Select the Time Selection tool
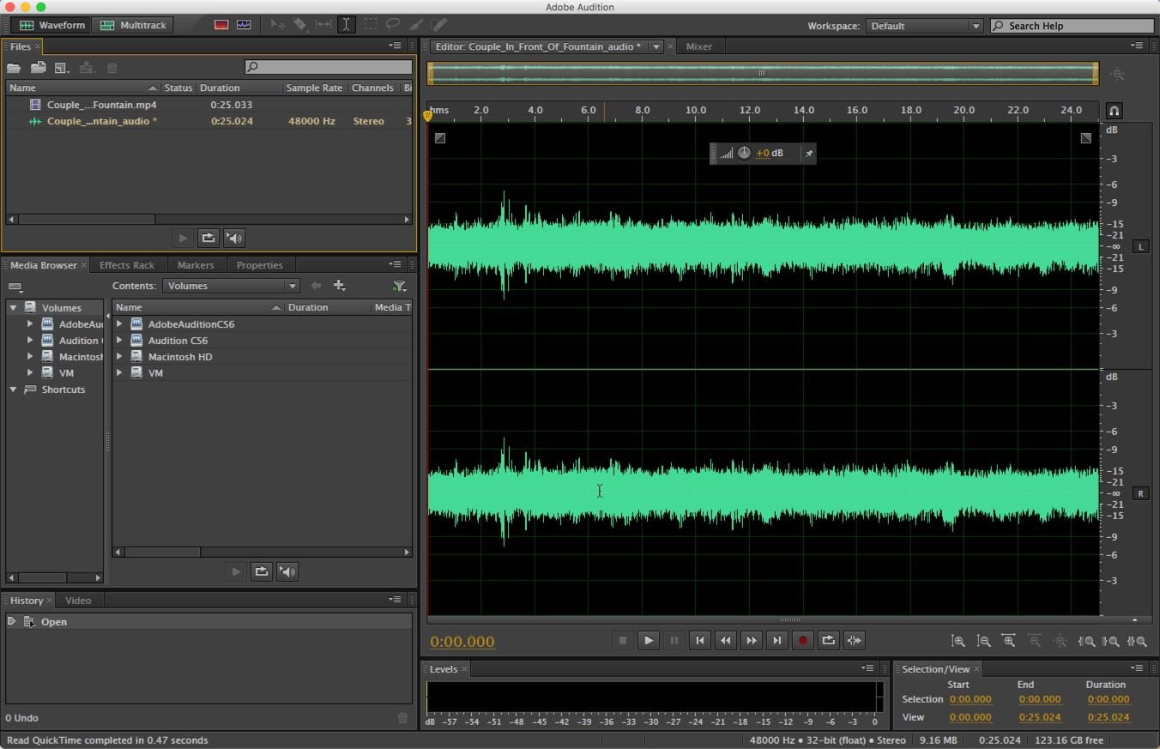The image size is (1160, 749). click(x=346, y=25)
